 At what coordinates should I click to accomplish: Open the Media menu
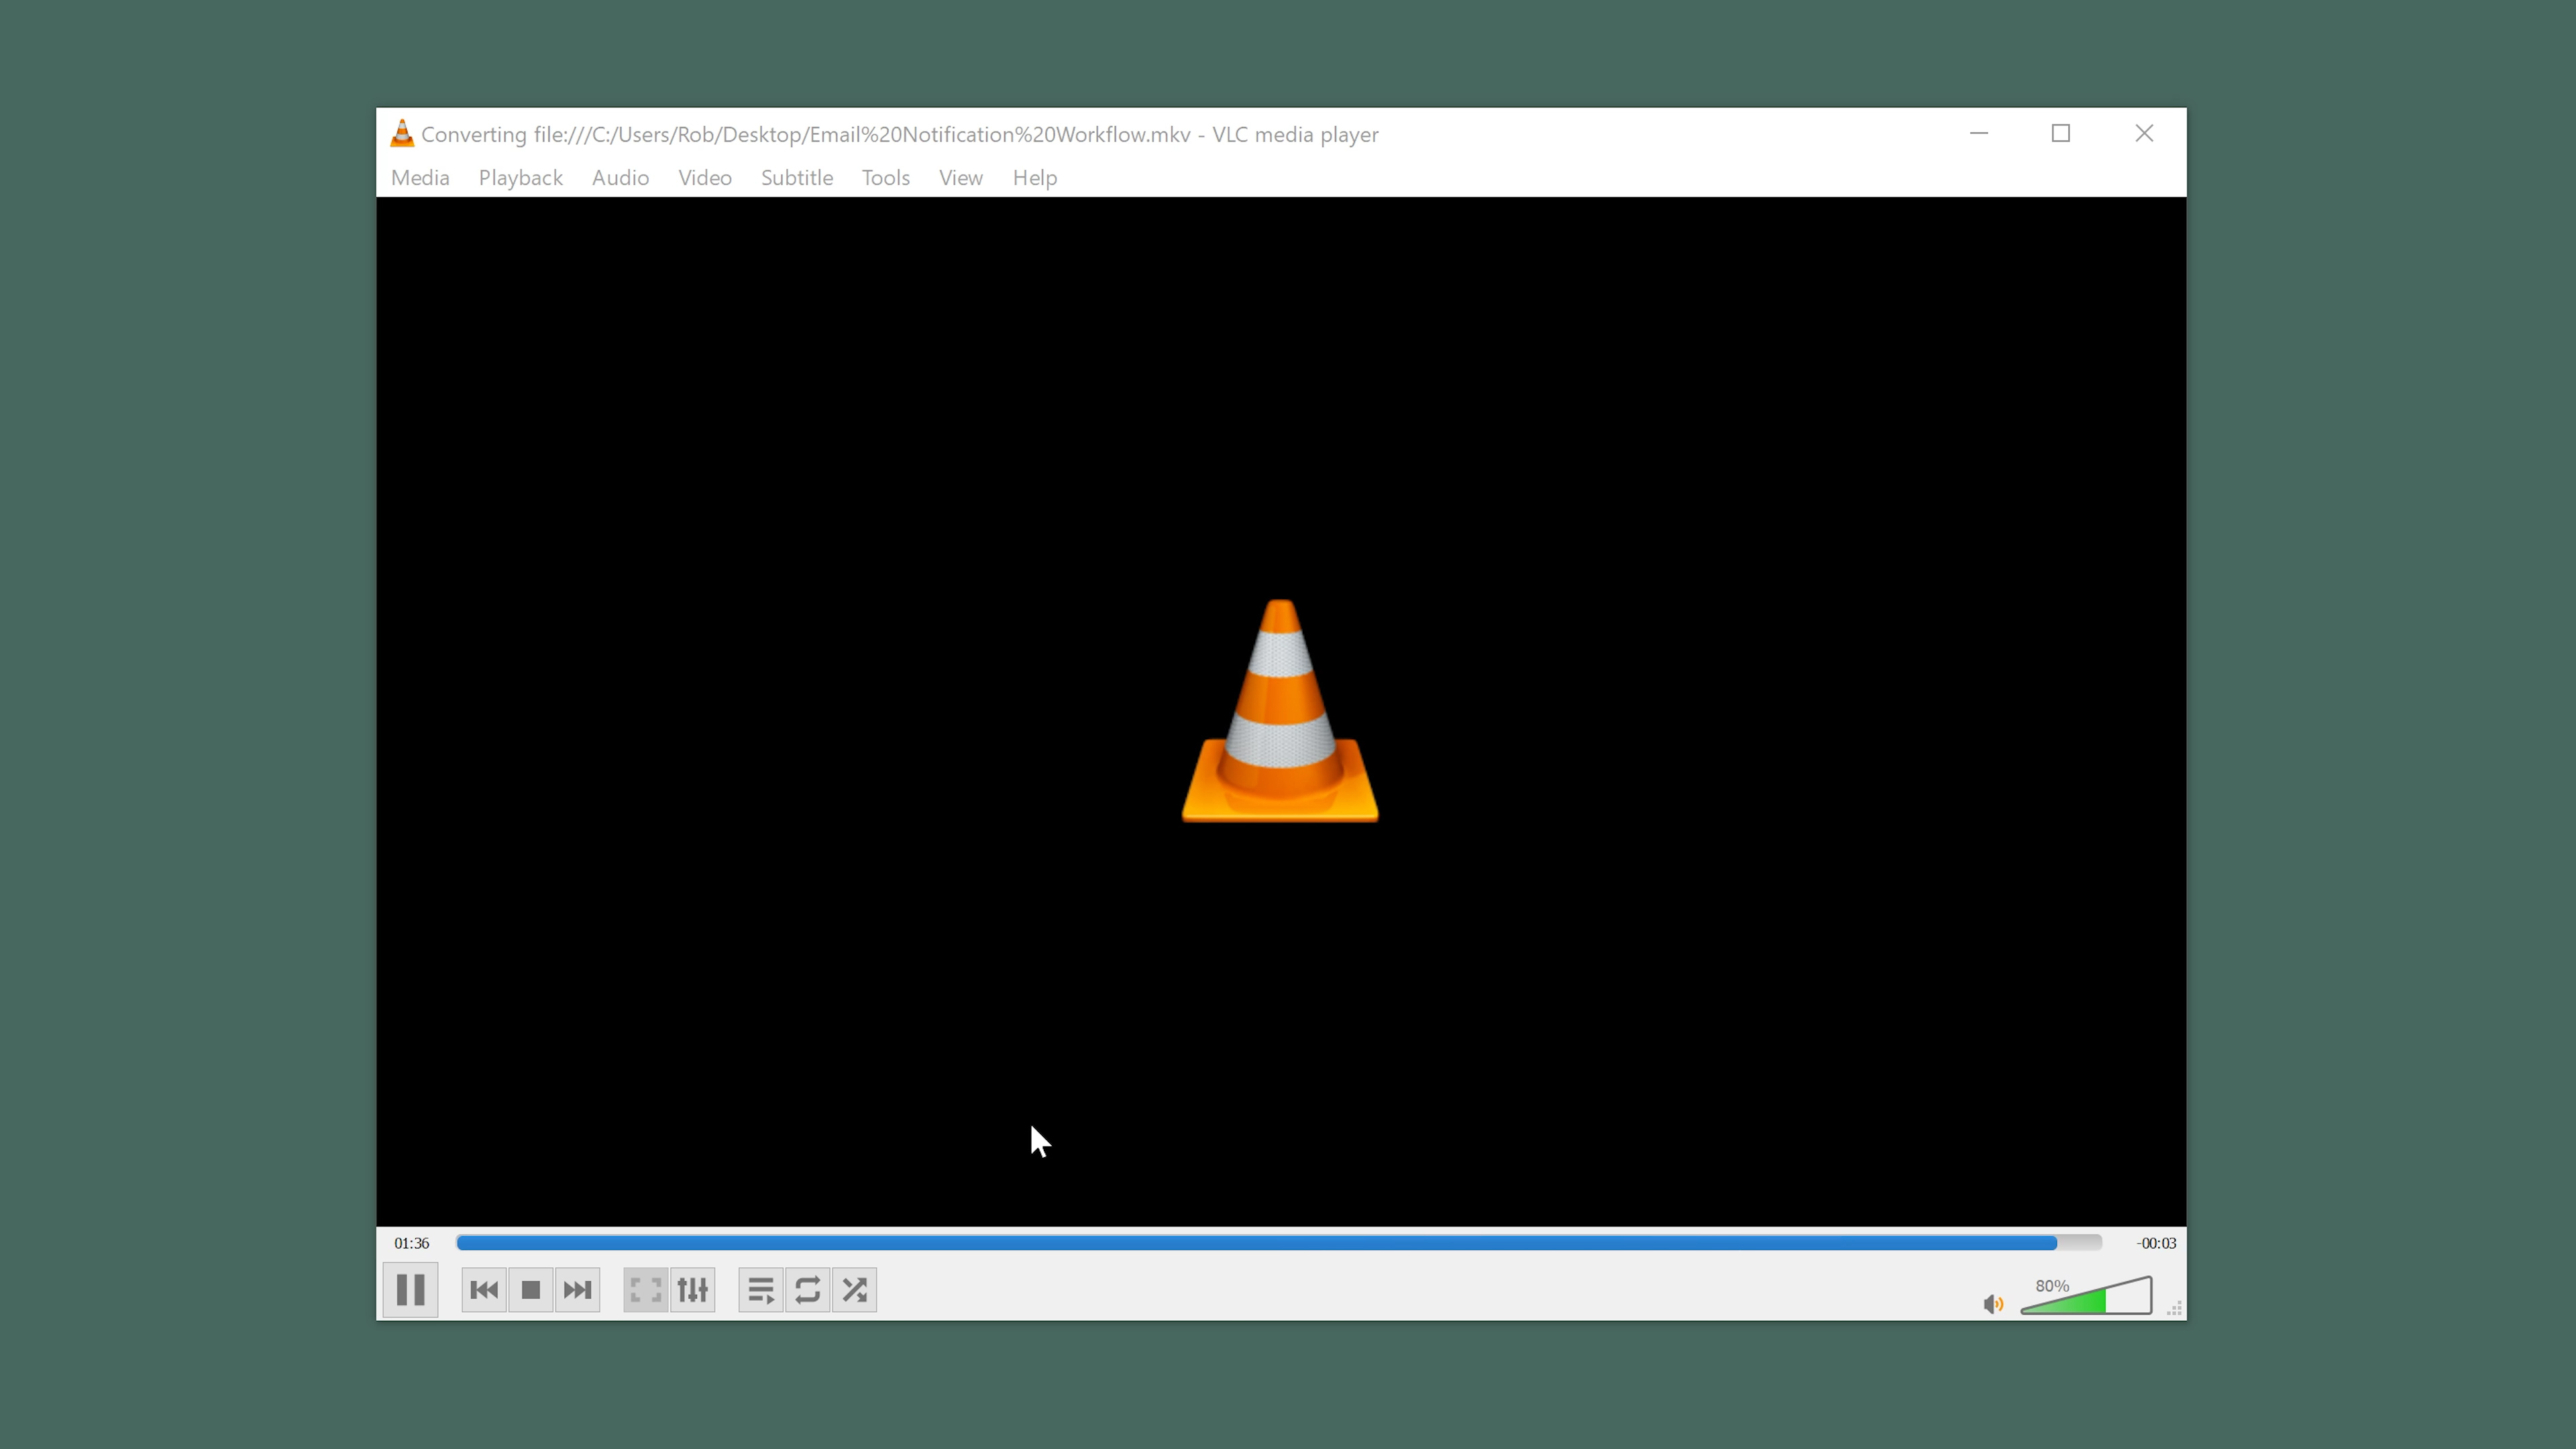[x=420, y=178]
